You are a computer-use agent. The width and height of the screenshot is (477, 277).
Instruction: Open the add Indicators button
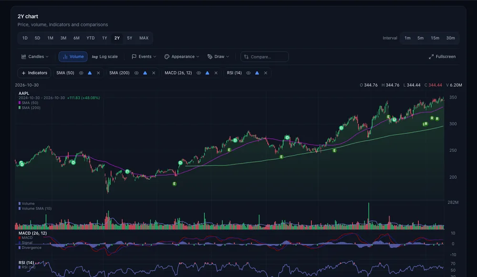pos(34,73)
